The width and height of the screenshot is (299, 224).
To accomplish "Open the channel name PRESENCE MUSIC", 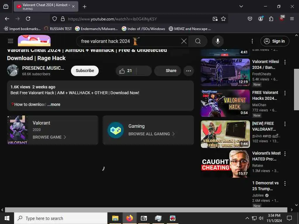I will pos(43,68).
